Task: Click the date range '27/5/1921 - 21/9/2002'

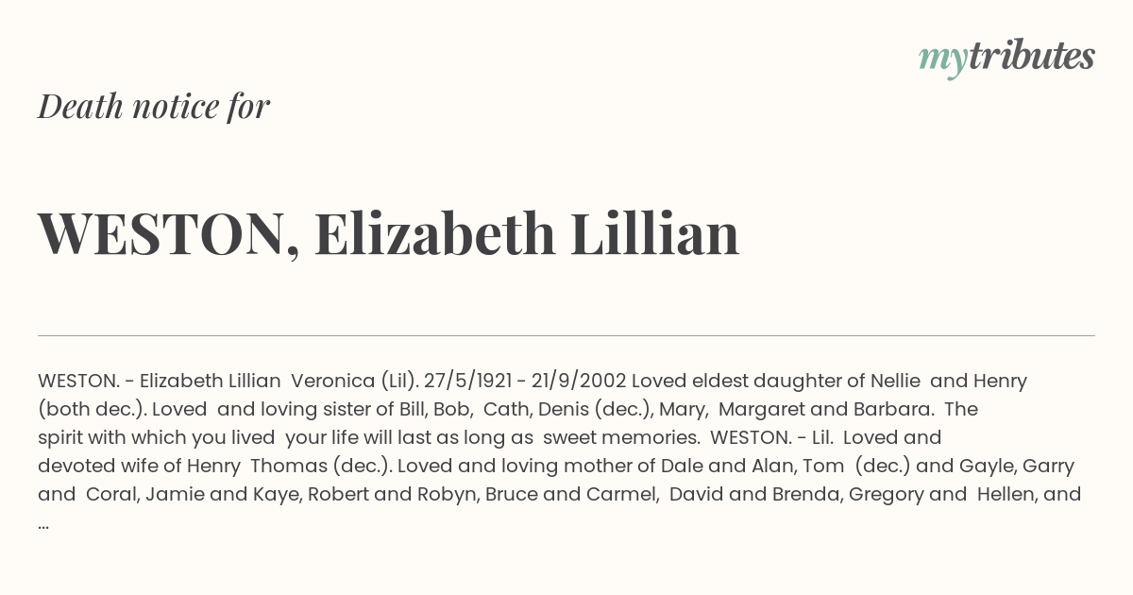Action: (525, 381)
